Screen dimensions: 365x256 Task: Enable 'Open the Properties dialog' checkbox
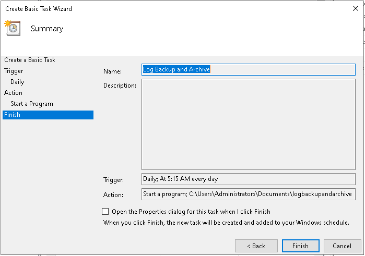[105, 212]
